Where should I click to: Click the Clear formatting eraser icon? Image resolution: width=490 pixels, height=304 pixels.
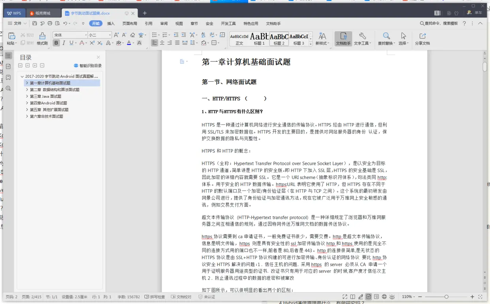click(x=132, y=35)
